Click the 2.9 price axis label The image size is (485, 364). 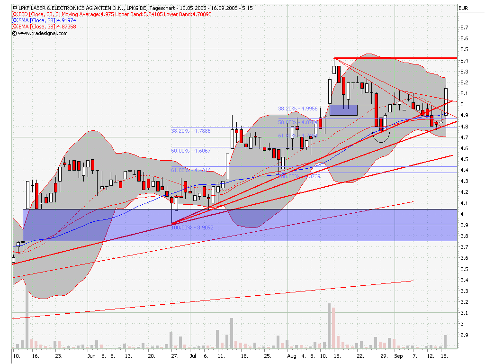(464, 335)
